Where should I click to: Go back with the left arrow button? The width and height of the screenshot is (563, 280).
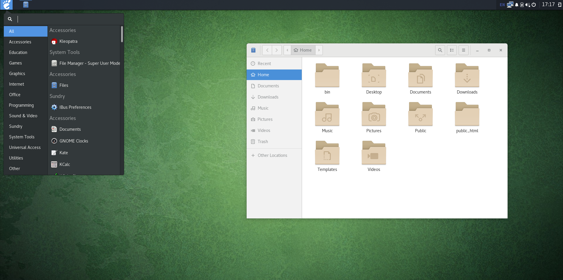pyautogui.click(x=267, y=50)
